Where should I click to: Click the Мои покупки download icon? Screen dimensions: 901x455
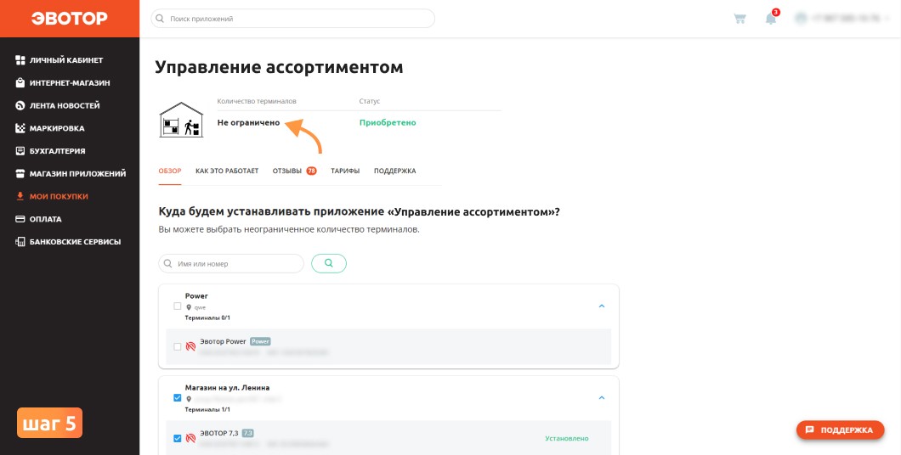(x=20, y=196)
